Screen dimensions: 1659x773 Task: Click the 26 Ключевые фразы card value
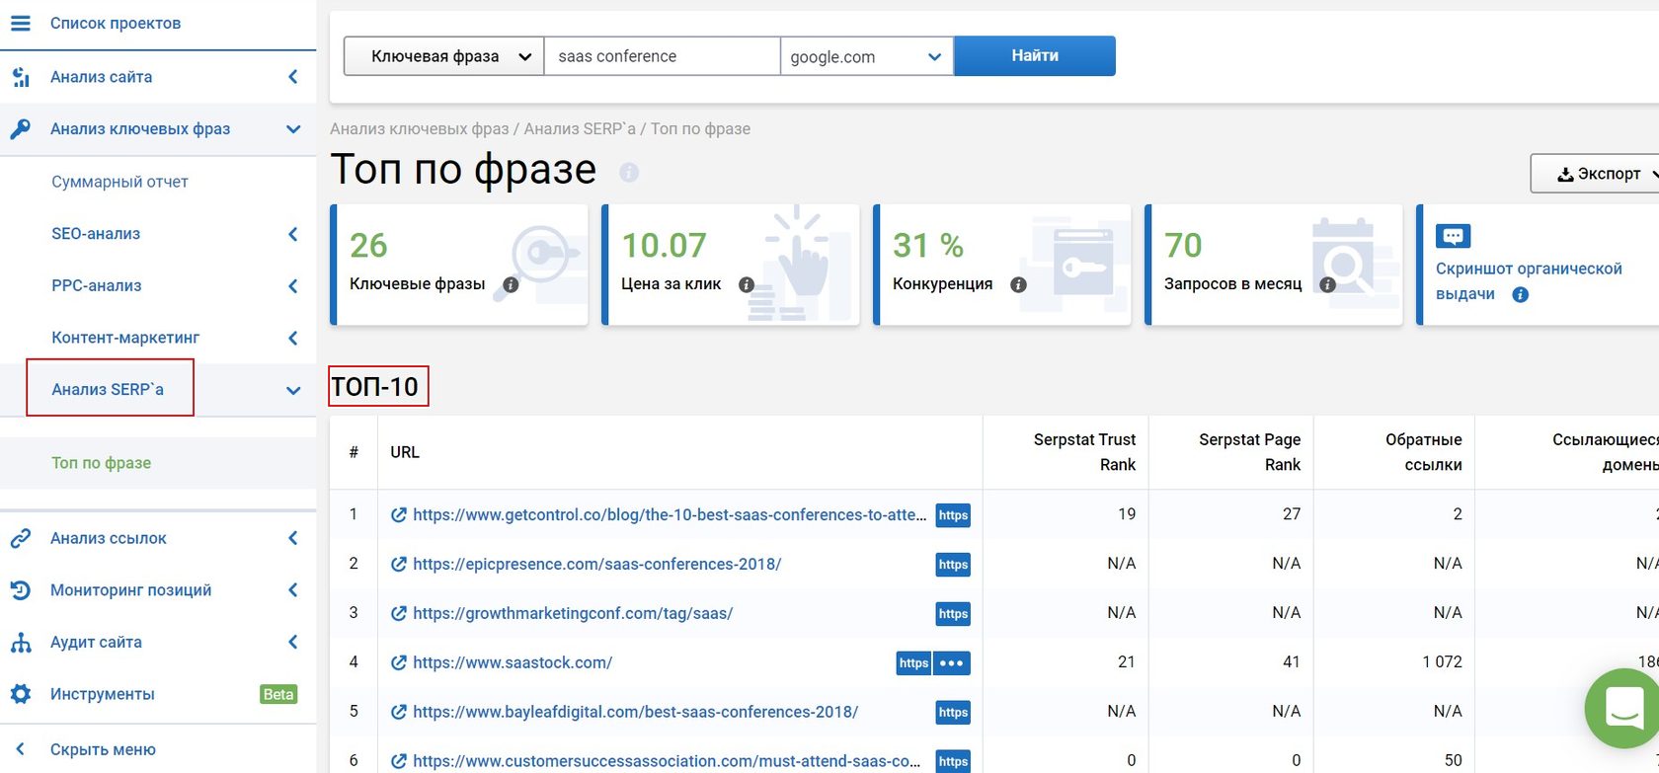[368, 245]
